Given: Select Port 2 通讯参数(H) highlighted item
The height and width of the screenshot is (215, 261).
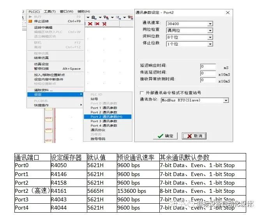Looking at the screenshot, I should [x=108, y=116].
